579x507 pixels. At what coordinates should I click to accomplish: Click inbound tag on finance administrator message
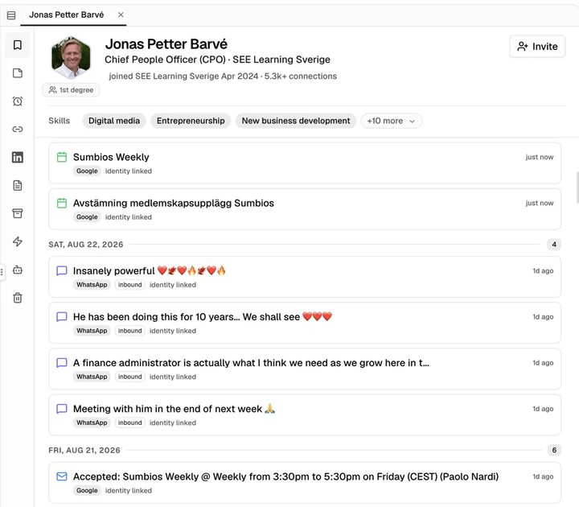click(x=130, y=377)
